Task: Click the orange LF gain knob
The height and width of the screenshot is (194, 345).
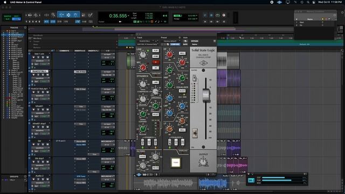Action: [x=169, y=129]
